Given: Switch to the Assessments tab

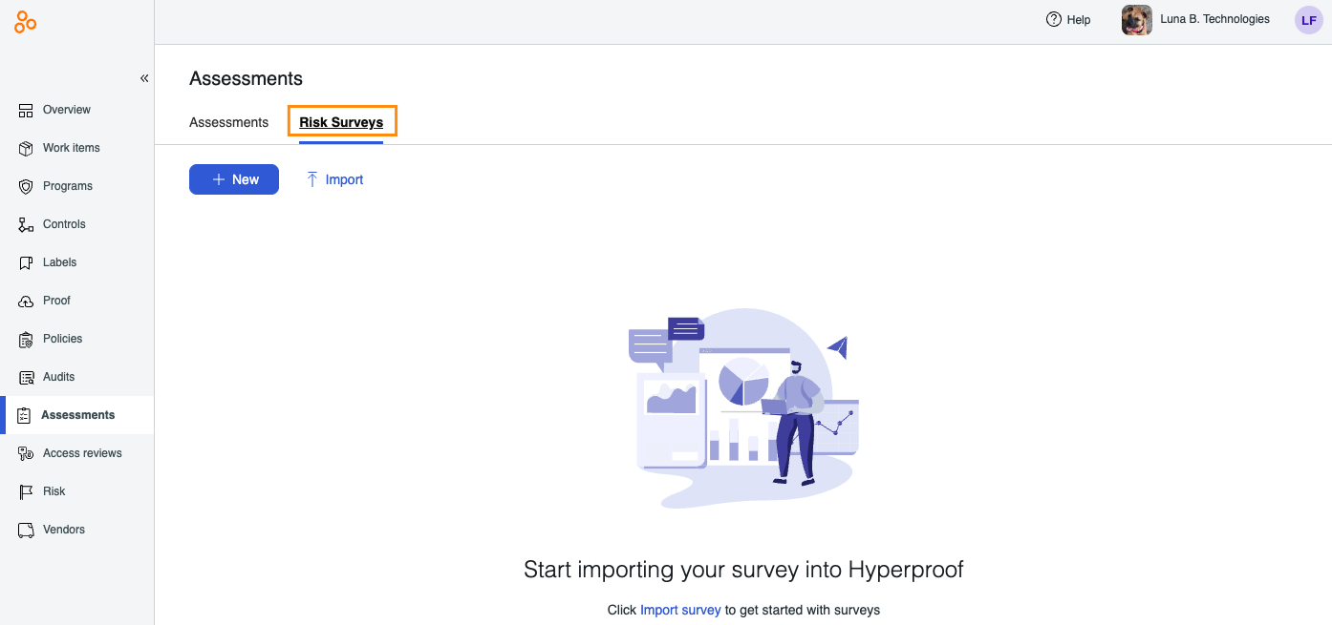Looking at the screenshot, I should 228,121.
